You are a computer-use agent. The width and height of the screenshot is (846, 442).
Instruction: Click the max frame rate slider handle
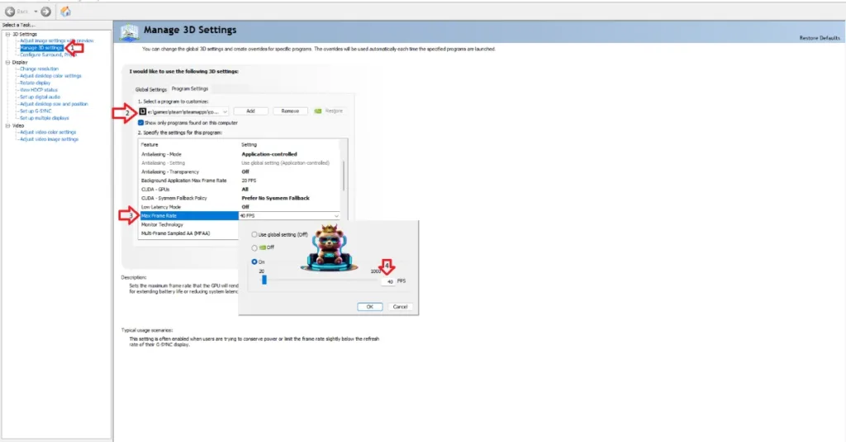(x=264, y=280)
